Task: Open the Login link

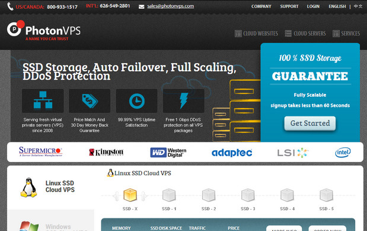Action: point(313,7)
